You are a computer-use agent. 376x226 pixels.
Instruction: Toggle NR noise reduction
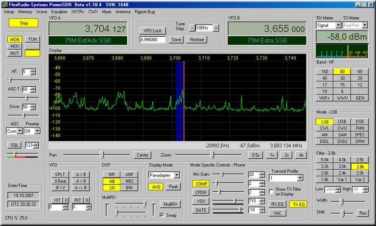tap(112, 175)
